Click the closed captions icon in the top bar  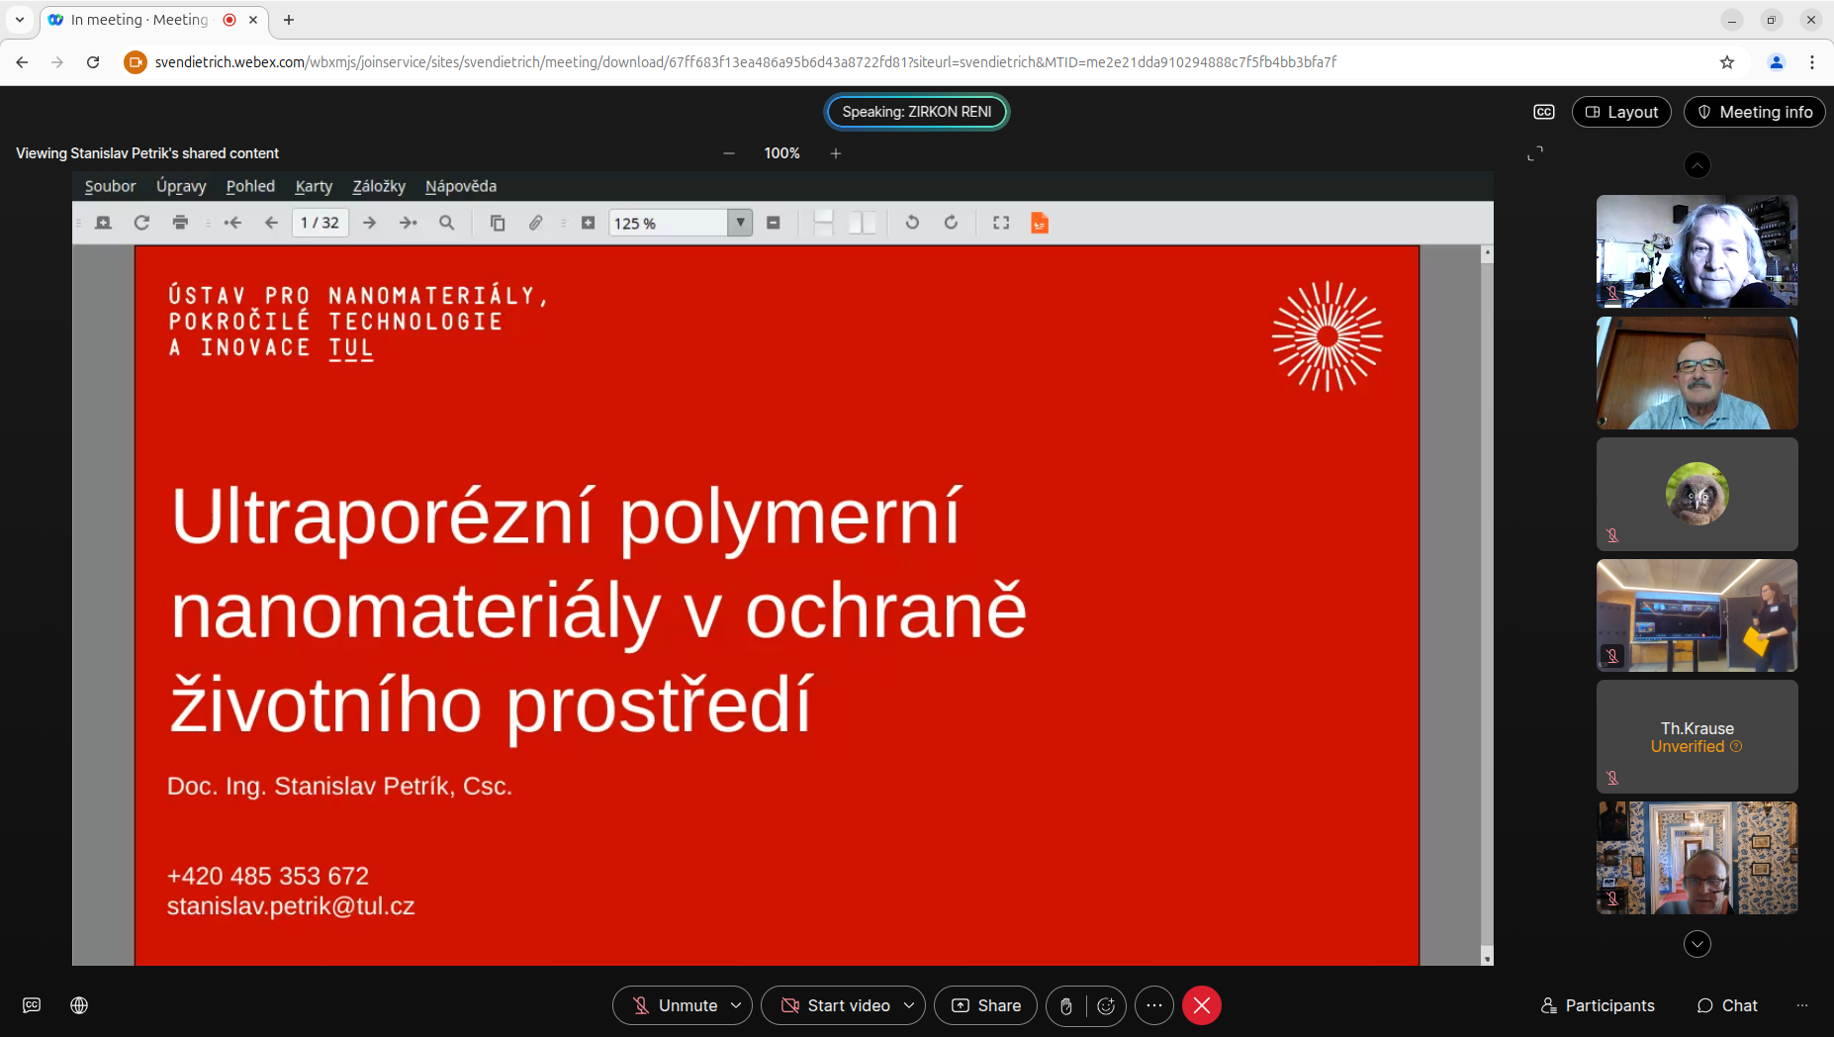(1543, 112)
